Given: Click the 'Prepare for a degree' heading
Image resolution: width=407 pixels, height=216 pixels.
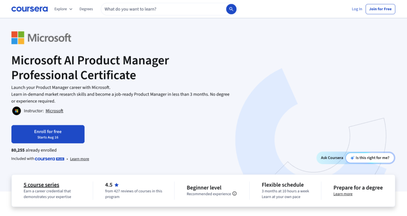Looking at the screenshot, I should [x=358, y=187].
